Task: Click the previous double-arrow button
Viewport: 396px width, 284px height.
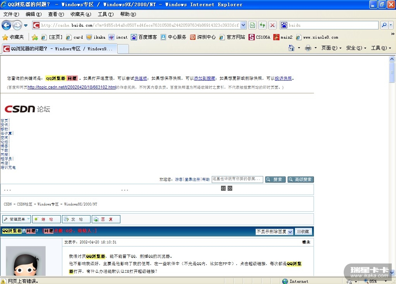Action: point(223,188)
